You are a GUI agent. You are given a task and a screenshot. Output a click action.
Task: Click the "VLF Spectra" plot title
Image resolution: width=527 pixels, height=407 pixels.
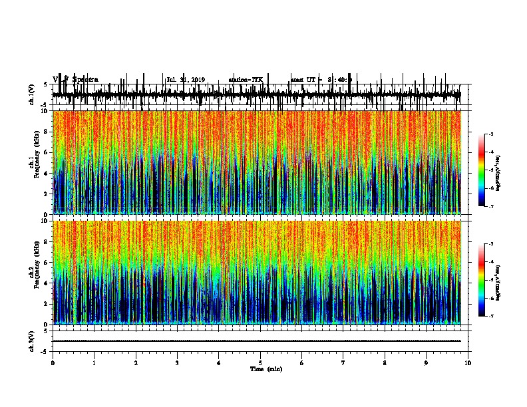tap(75, 80)
